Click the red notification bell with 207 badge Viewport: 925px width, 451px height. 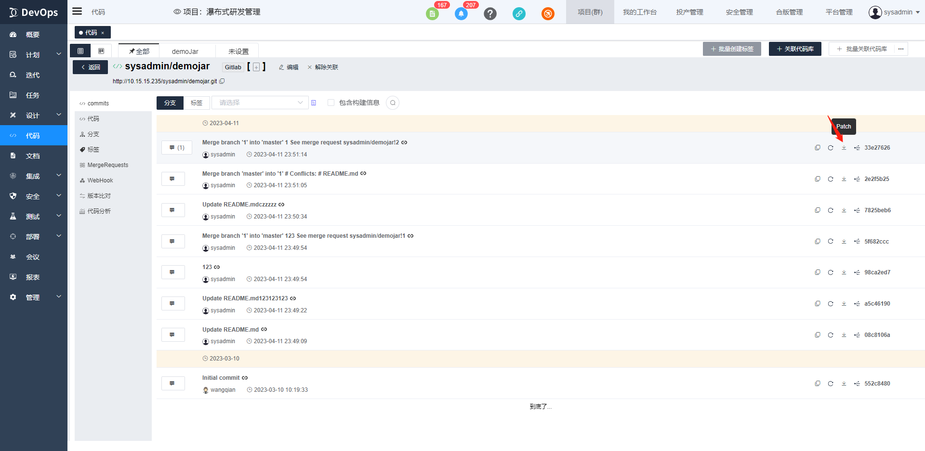coord(461,13)
